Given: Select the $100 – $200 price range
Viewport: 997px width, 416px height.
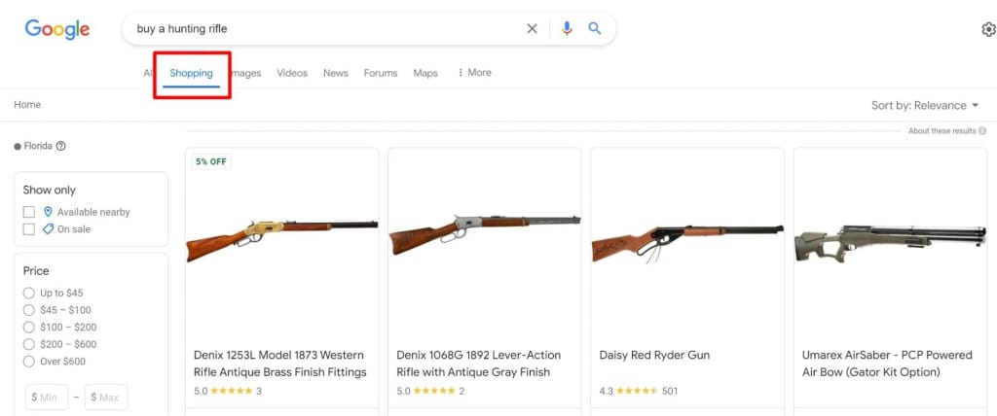Looking at the screenshot, I should (29, 328).
